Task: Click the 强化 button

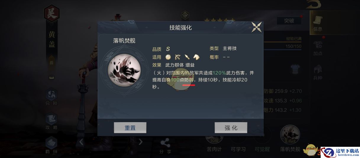Action: click(x=231, y=128)
